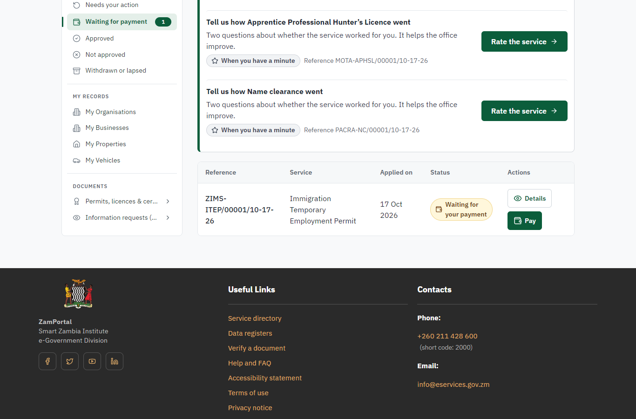Click the My Businesses building icon
Image resolution: width=636 pixels, height=419 pixels.
pyautogui.click(x=77, y=128)
